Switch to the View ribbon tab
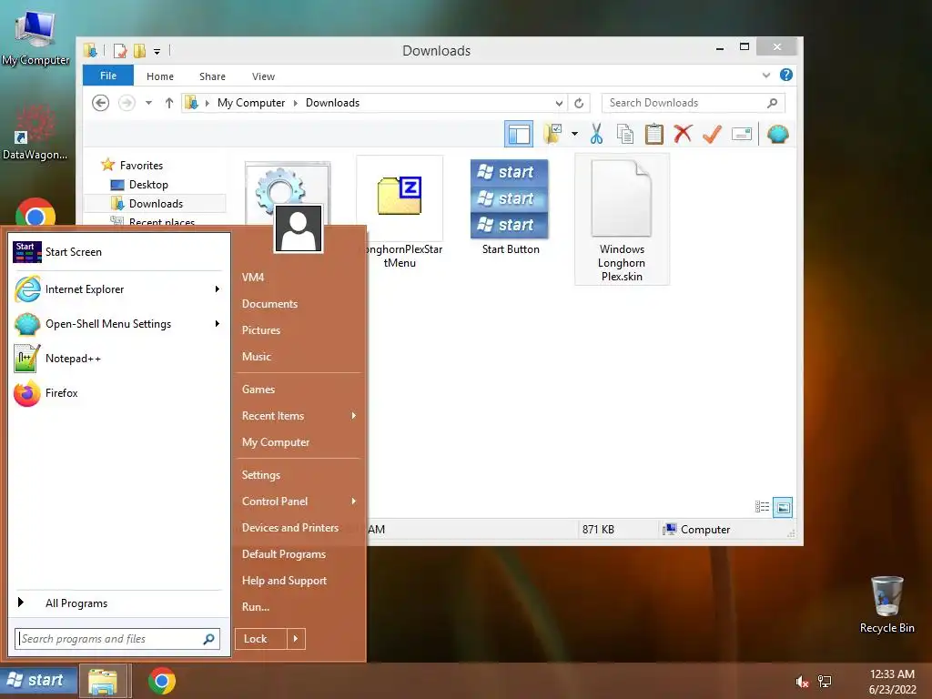This screenshot has width=932, height=699. (x=263, y=76)
